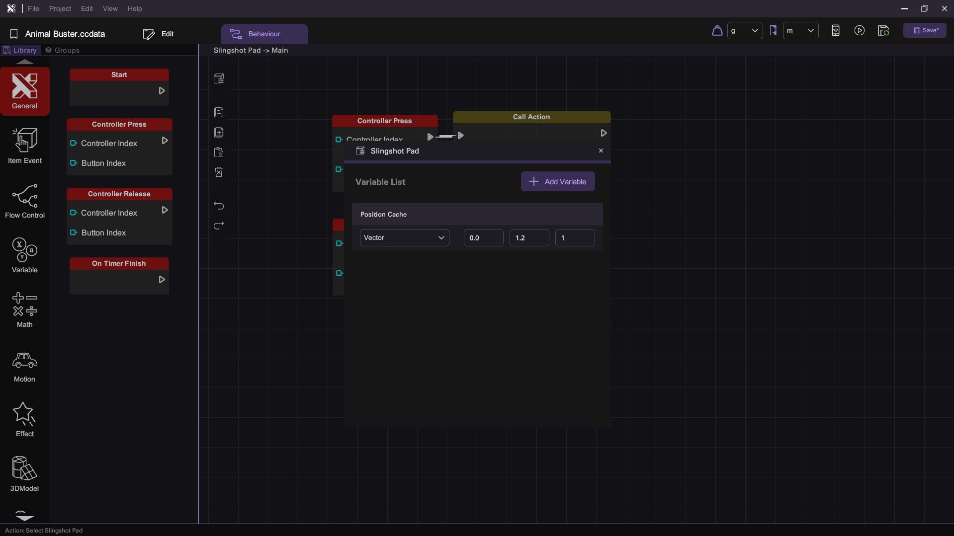
Task: Open the Motion library category
Action: 24,367
